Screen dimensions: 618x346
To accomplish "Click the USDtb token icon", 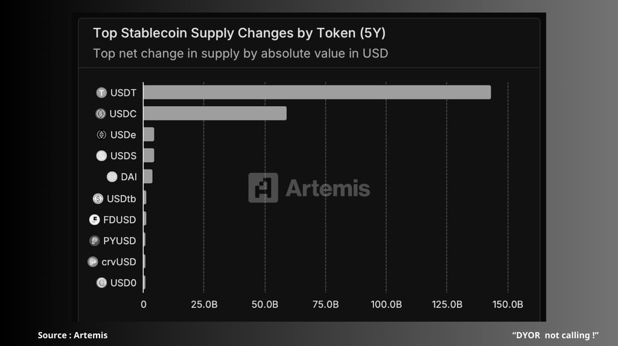I will (98, 199).
